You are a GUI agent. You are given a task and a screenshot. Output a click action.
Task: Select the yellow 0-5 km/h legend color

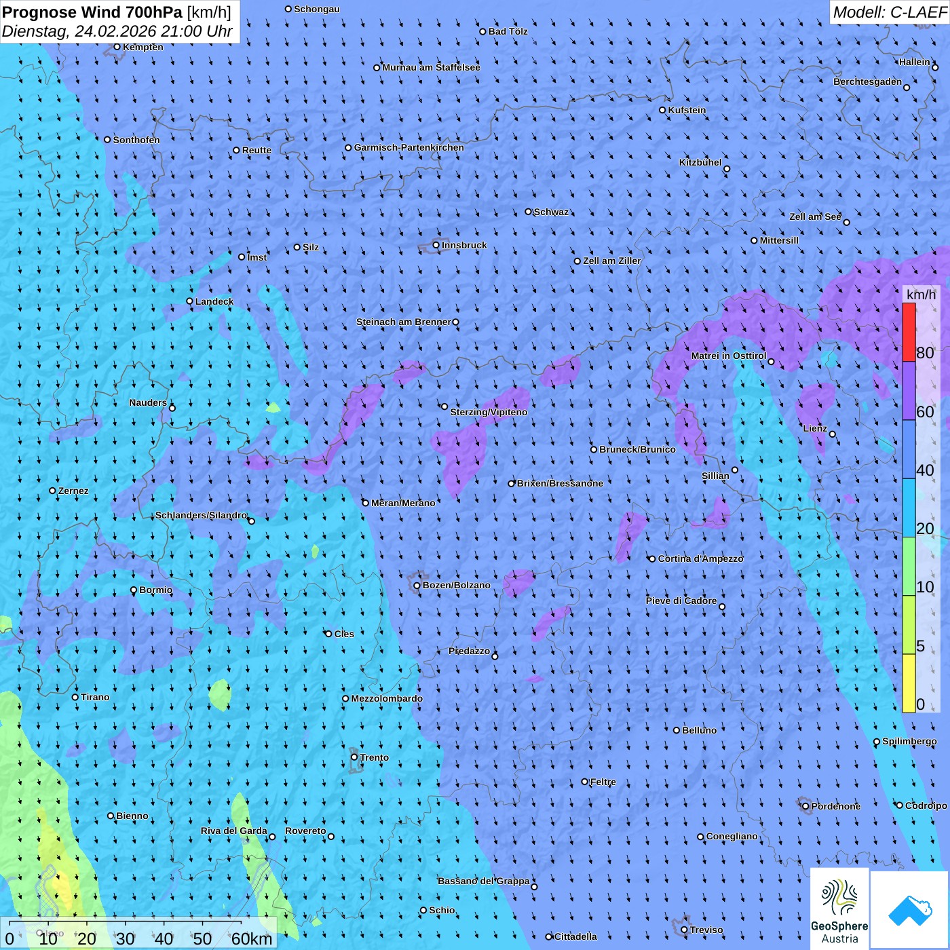909,683
